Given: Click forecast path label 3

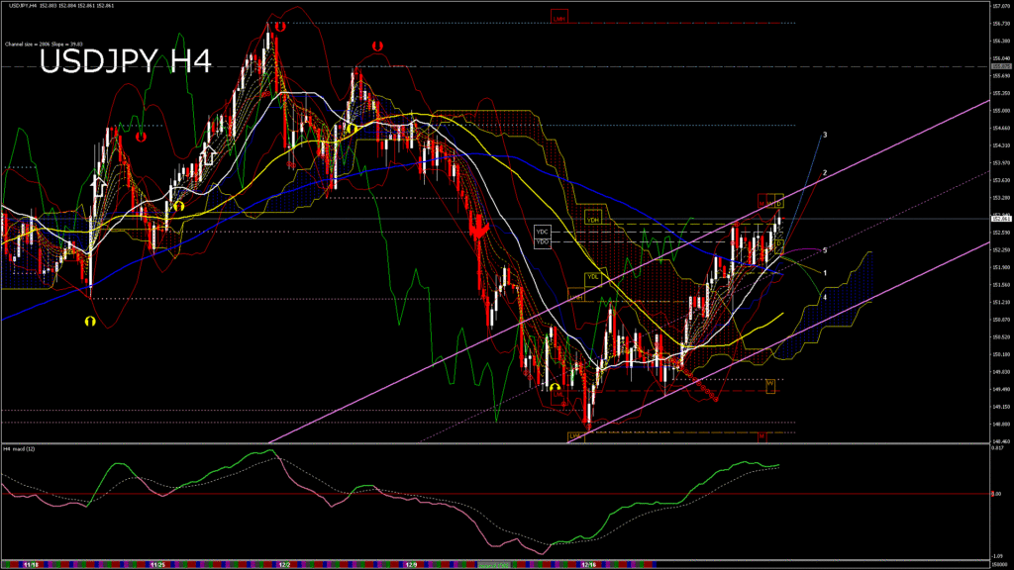Looking at the screenshot, I should tap(825, 134).
